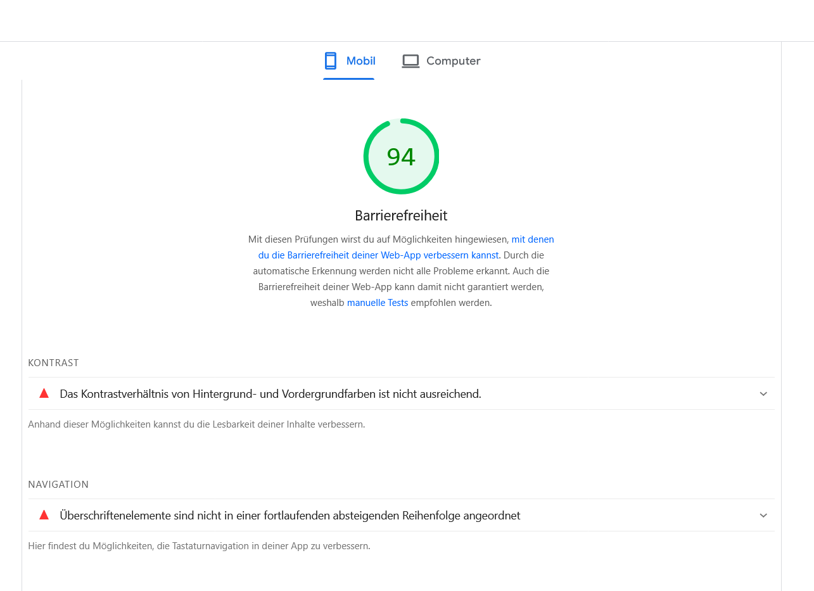Click the Tastaturnavigation description text
The width and height of the screenshot is (814, 591).
199,545
